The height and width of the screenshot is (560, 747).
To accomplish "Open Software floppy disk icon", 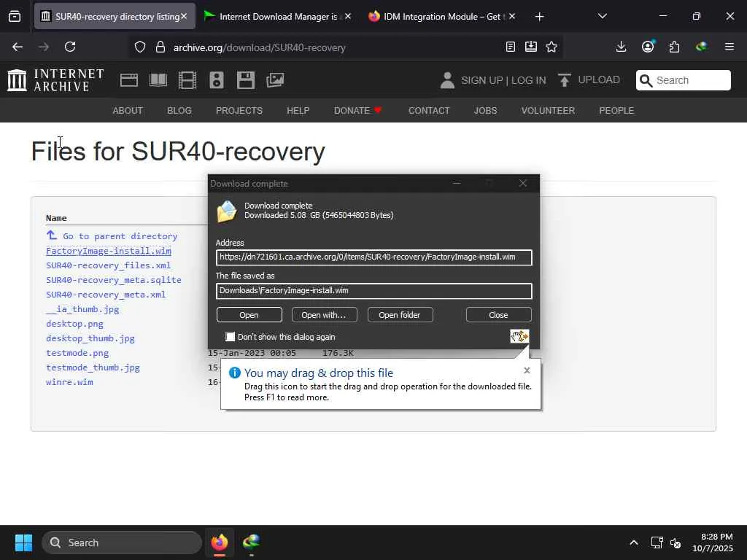I will tap(246, 80).
